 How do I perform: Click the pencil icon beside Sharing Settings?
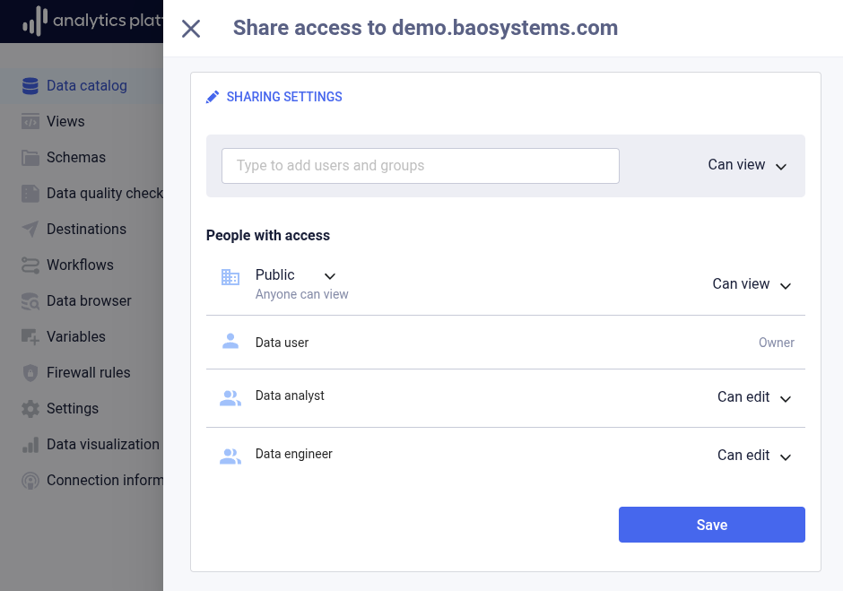pos(213,97)
